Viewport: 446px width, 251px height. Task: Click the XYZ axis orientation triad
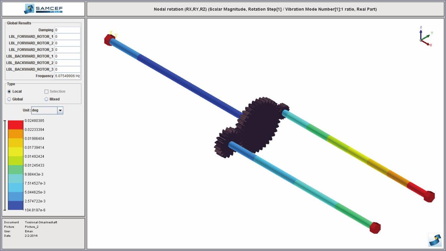425,37
